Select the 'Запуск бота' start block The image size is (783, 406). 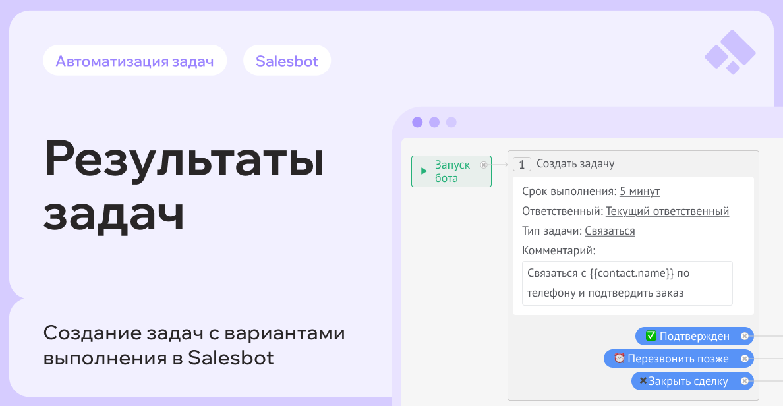click(x=451, y=171)
